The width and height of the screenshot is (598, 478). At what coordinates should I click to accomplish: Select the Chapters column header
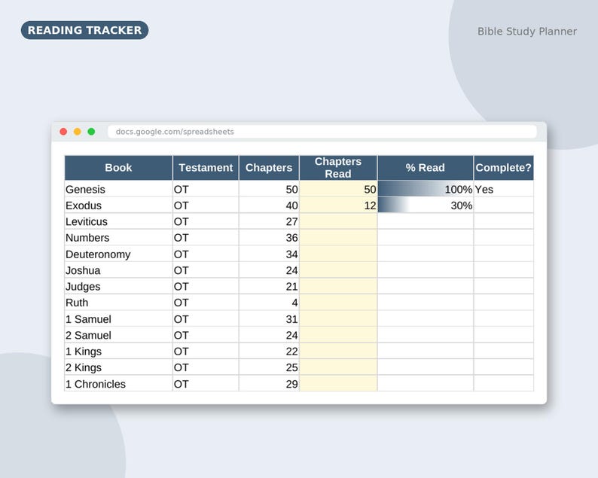pos(269,168)
